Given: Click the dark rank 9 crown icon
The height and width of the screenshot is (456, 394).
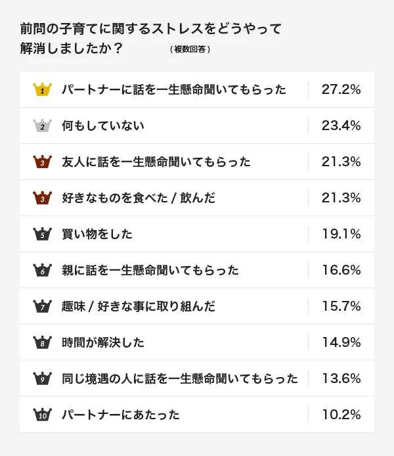Looking at the screenshot, I should pos(43,378).
